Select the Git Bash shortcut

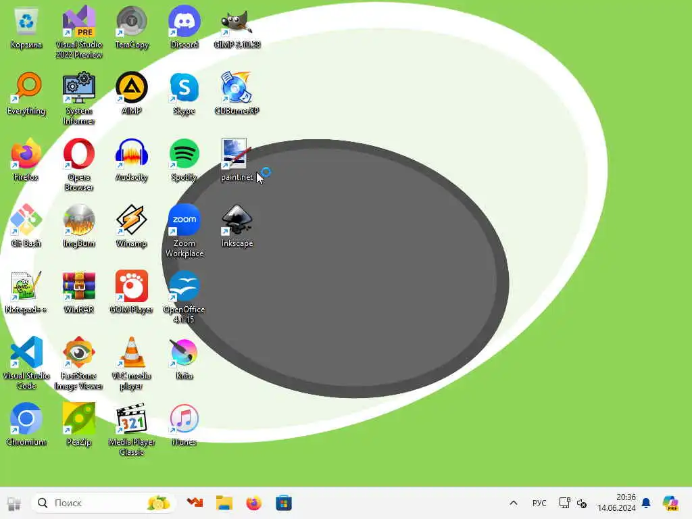pos(26,226)
